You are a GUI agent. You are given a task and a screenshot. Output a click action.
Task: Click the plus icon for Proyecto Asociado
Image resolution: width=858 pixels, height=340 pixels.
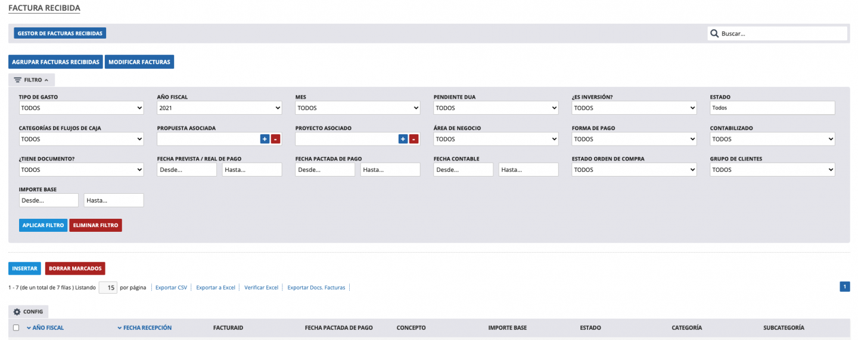coord(403,139)
